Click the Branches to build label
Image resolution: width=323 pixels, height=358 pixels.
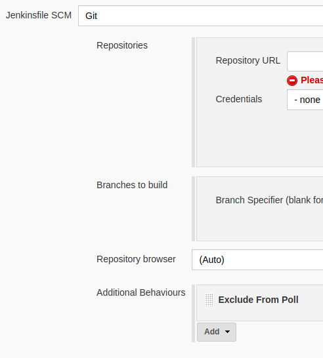click(x=132, y=185)
